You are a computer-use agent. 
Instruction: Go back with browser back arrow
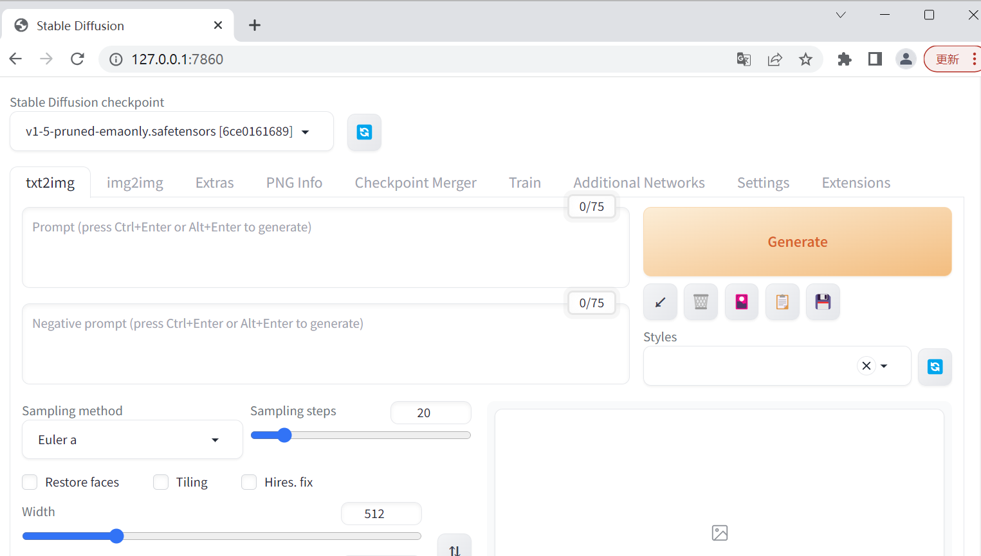[16, 59]
